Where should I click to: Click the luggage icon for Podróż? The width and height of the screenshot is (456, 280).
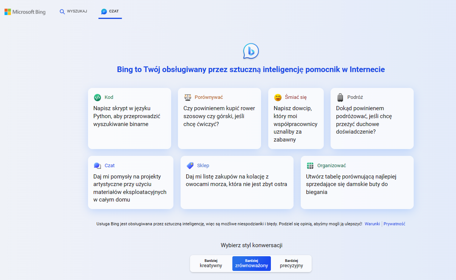340,97
